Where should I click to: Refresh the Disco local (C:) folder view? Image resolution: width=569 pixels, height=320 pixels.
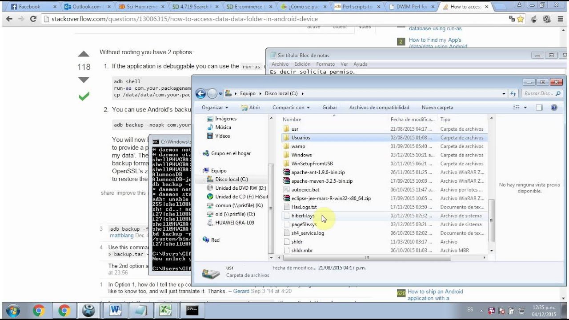tap(513, 94)
